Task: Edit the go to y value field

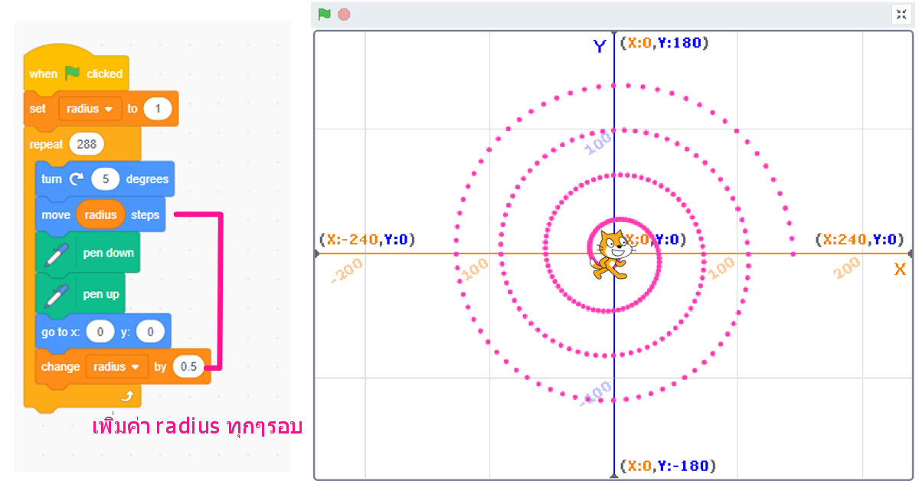Action: click(x=150, y=332)
